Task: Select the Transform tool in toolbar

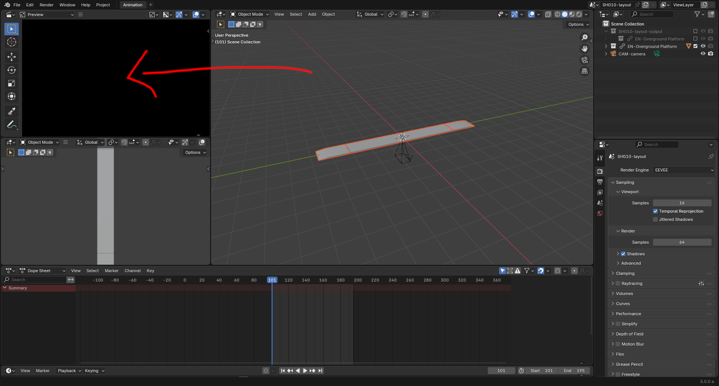Action: click(12, 96)
